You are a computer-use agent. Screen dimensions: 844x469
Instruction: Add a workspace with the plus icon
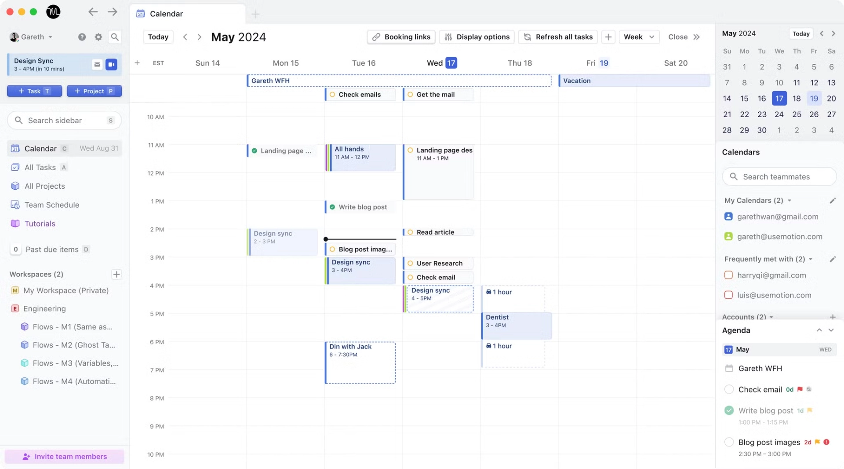pyautogui.click(x=116, y=275)
